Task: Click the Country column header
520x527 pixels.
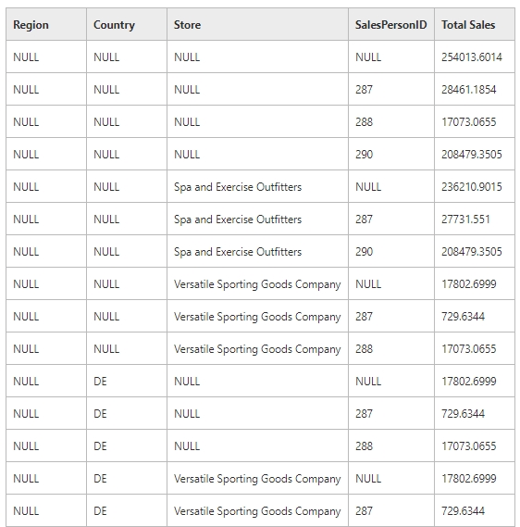Action: 127,24
